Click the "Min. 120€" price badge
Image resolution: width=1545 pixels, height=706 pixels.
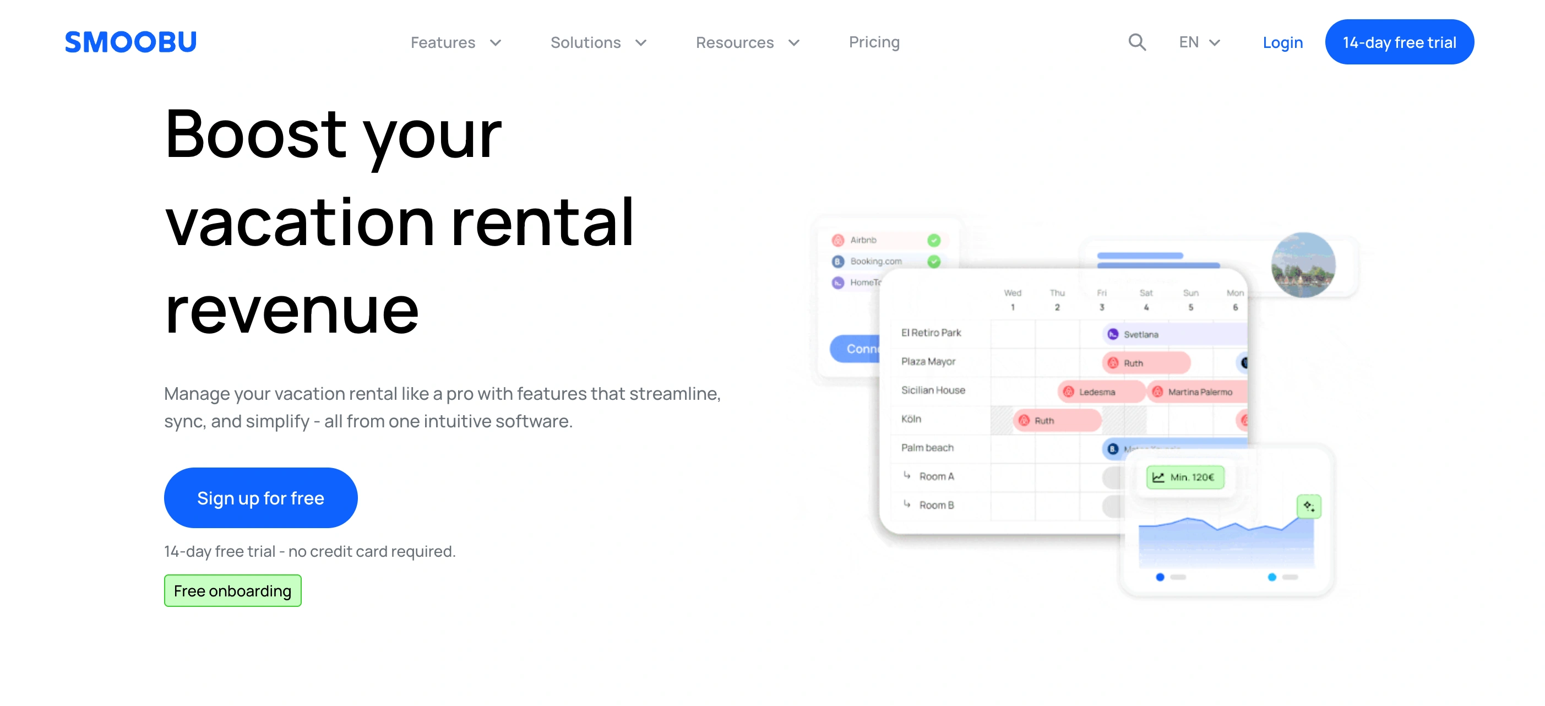(1185, 477)
